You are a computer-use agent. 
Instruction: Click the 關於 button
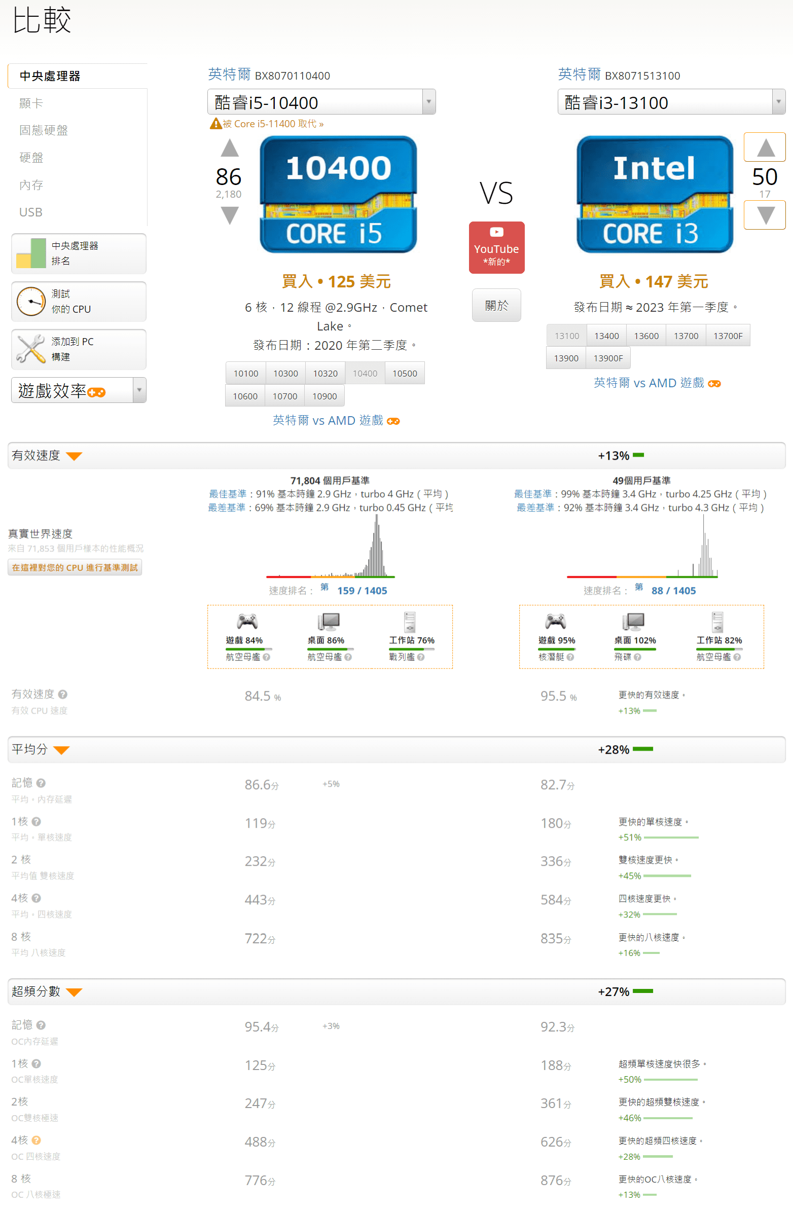point(496,305)
